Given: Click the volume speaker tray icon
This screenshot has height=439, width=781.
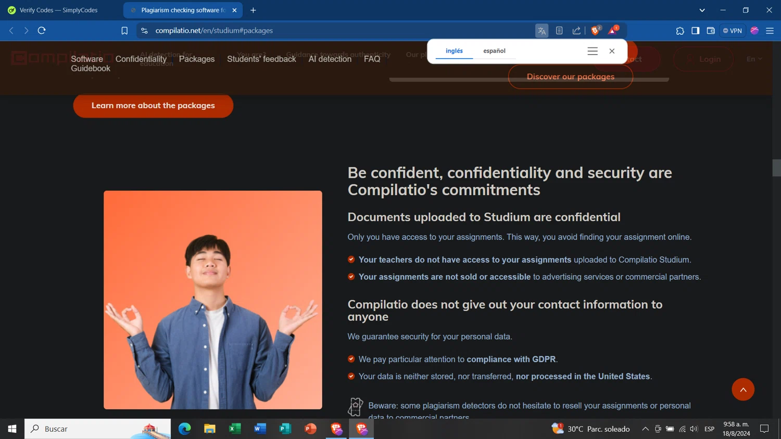Looking at the screenshot, I should click(694, 429).
